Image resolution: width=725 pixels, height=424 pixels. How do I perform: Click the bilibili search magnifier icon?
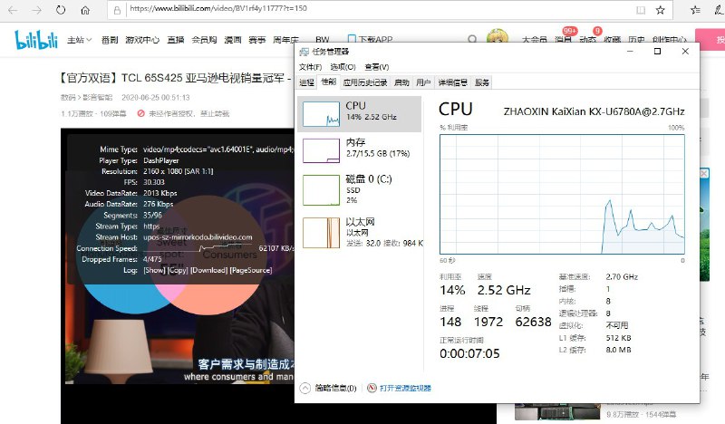(472, 40)
